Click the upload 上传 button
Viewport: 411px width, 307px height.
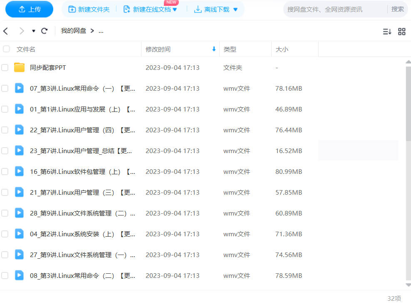[x=29, y=10]
